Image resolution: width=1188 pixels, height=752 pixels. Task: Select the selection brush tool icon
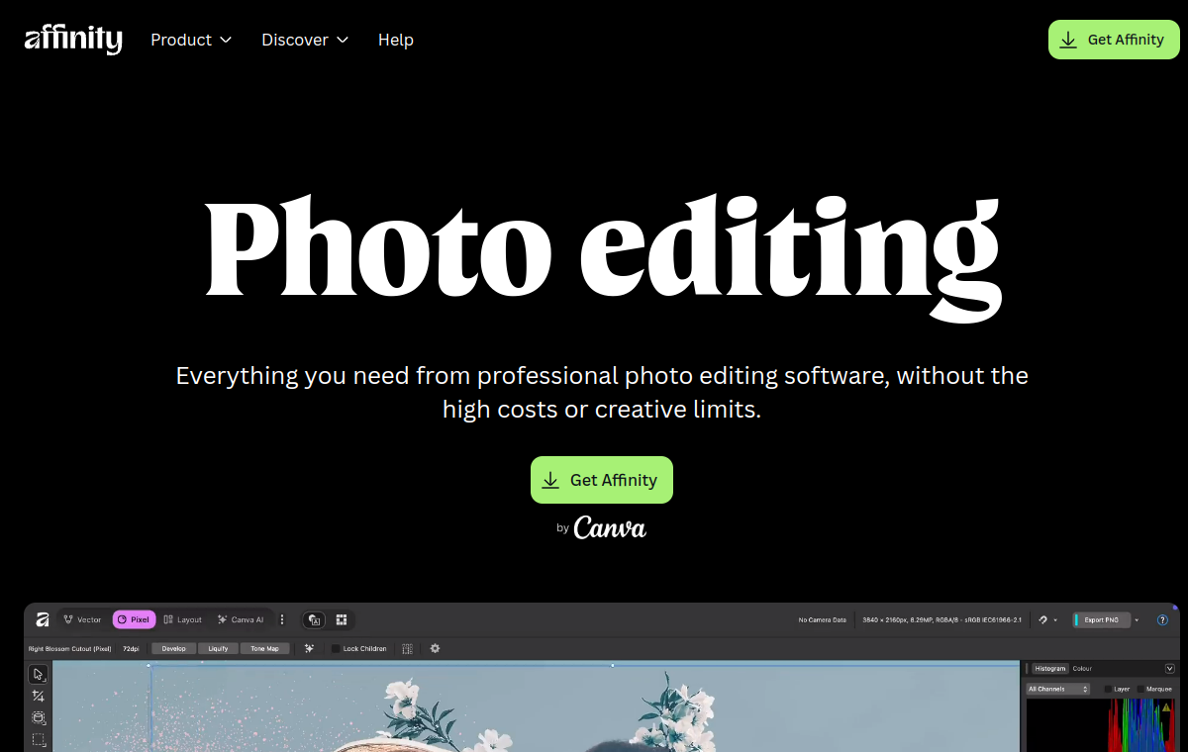(x=39, y=717)
